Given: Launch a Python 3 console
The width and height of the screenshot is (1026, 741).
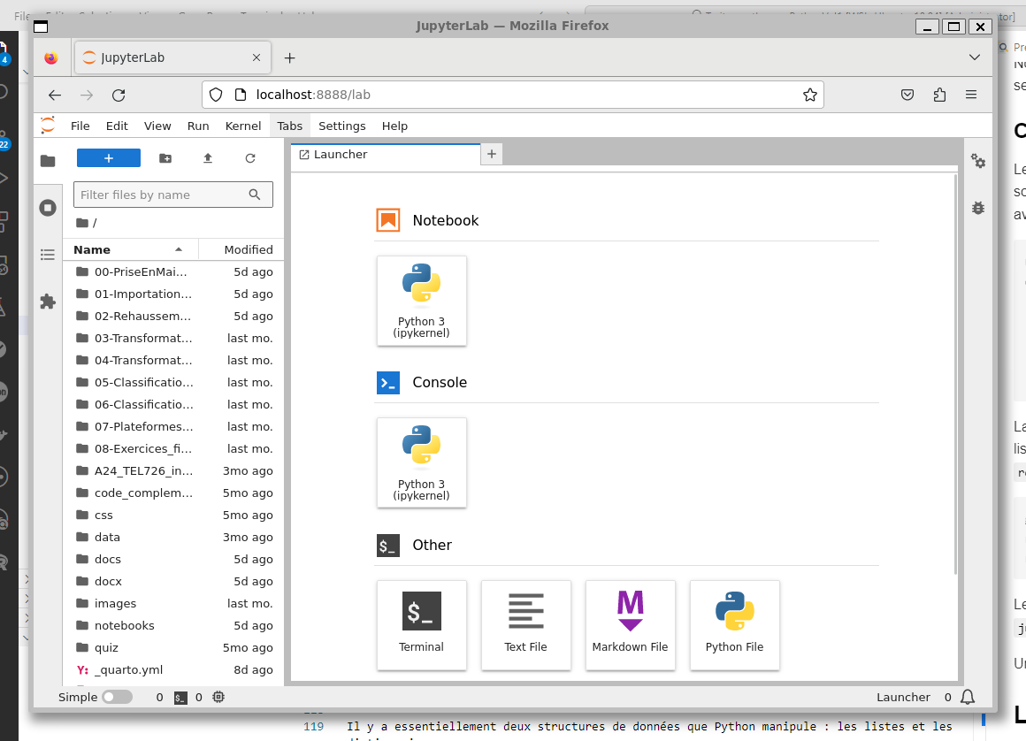Looking at the screenshot, I should 421,463.
